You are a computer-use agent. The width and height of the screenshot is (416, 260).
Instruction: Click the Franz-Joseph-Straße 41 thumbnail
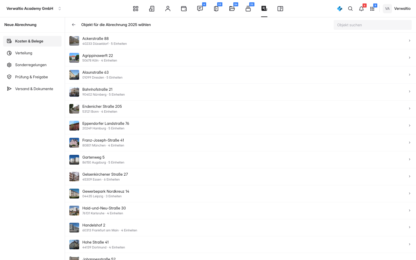[74, 143]
